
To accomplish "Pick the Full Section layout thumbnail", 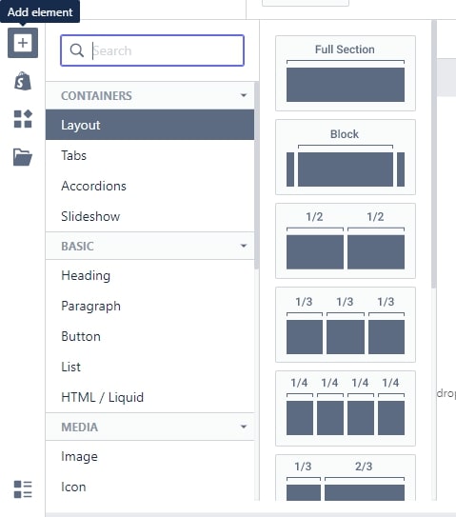I will 346,73.
